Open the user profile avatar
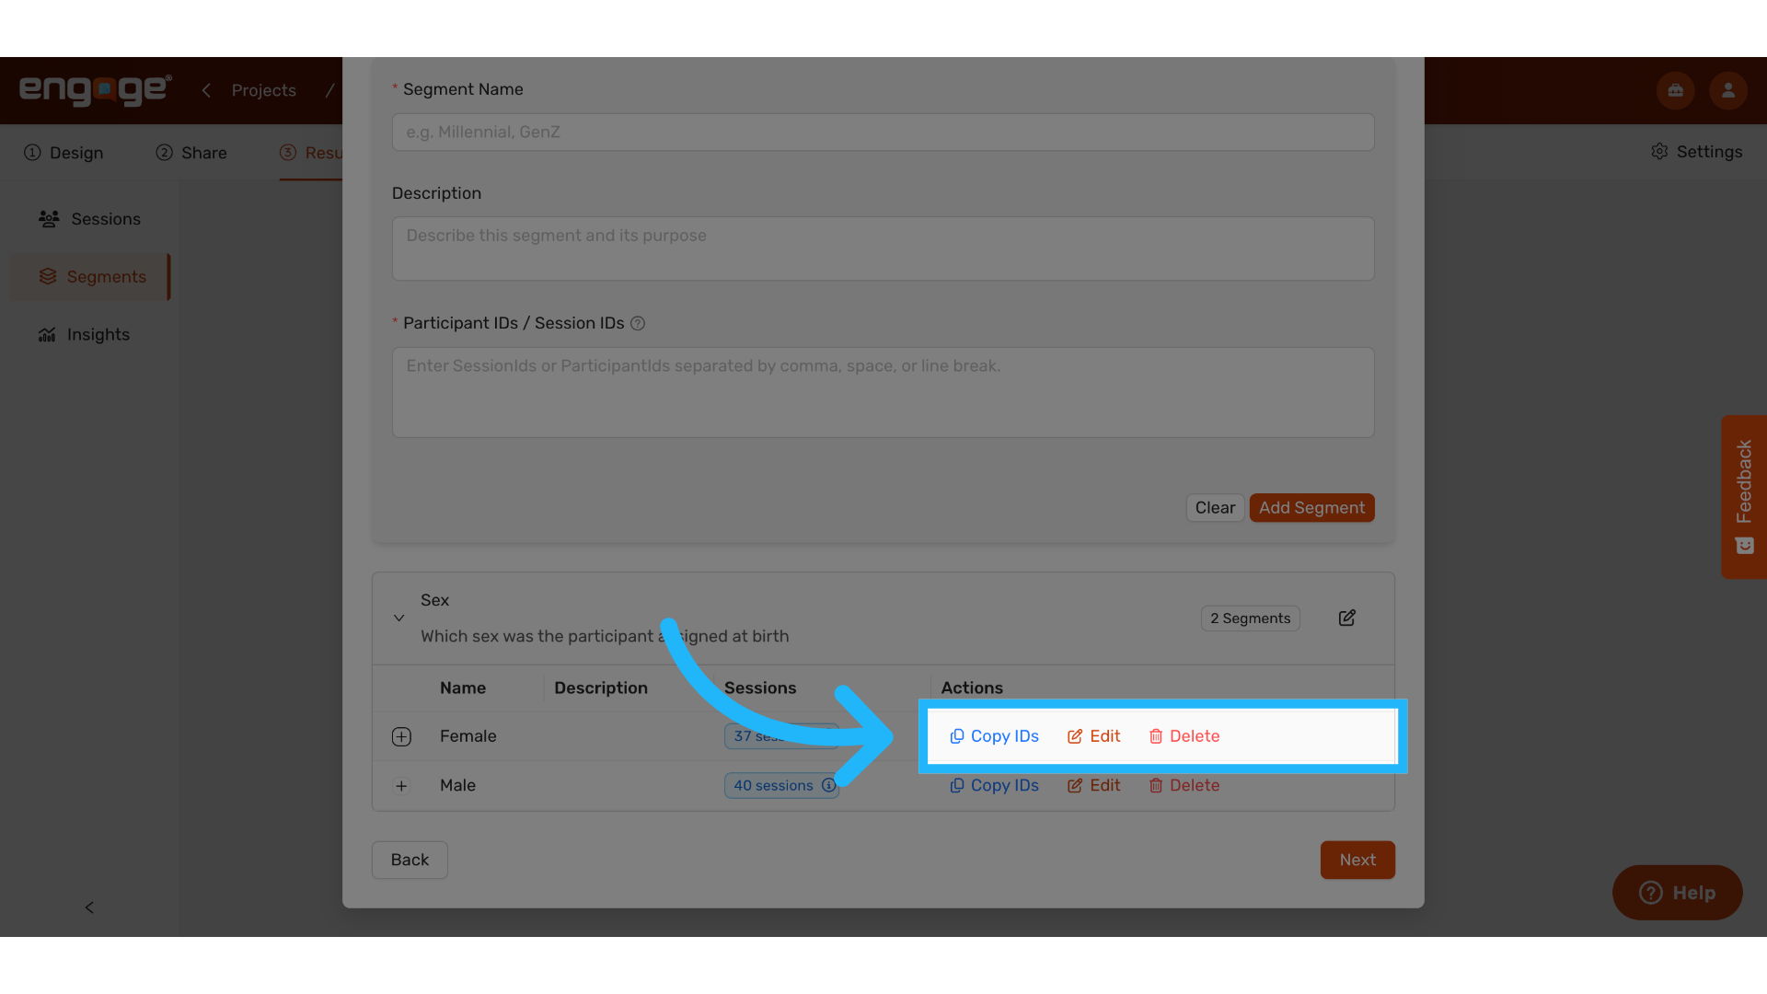Image resolution: width=1767 pixels, height=994 pixels. tap(1728, 90)
